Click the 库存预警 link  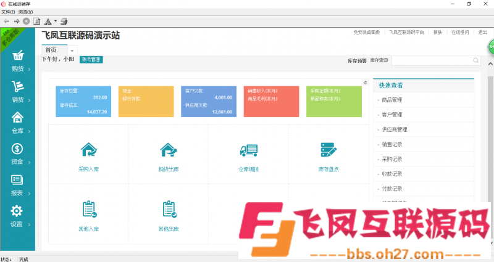coord(358,60)
